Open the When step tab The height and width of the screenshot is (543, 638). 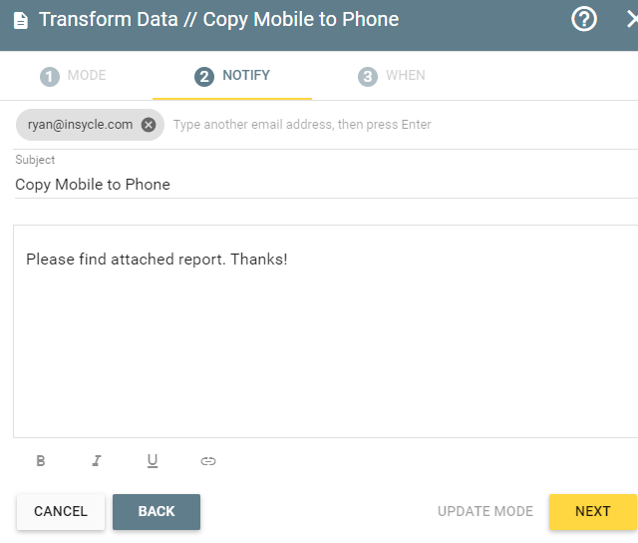click(392, 76)
